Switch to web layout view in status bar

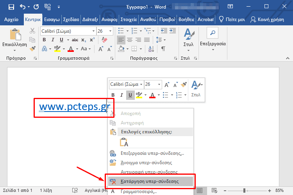[214, 191]
